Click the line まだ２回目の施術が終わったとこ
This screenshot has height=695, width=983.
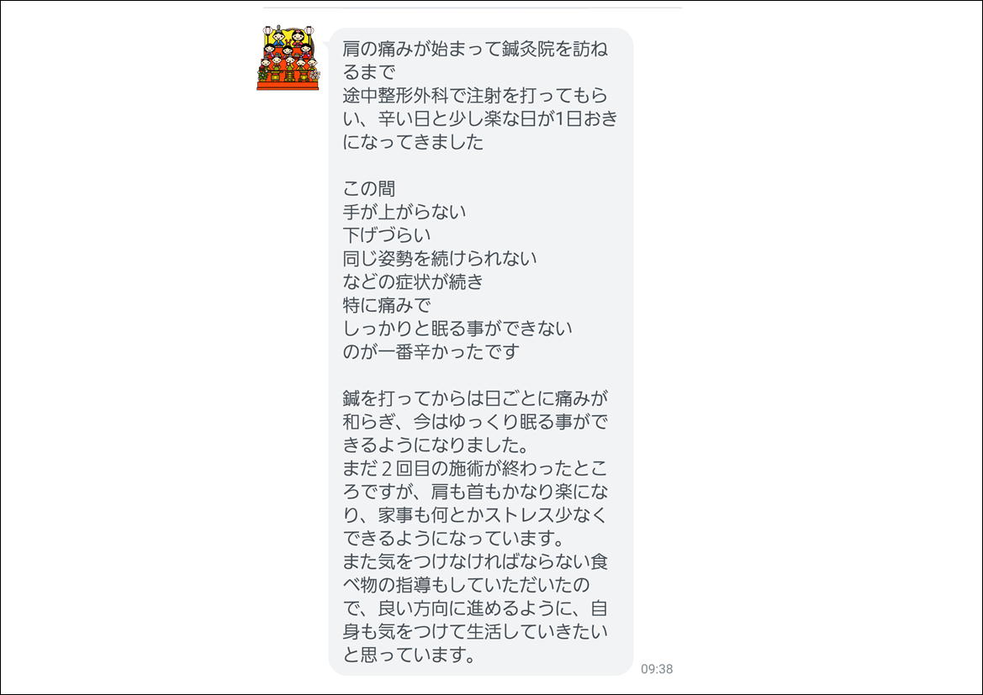[475, 468]
